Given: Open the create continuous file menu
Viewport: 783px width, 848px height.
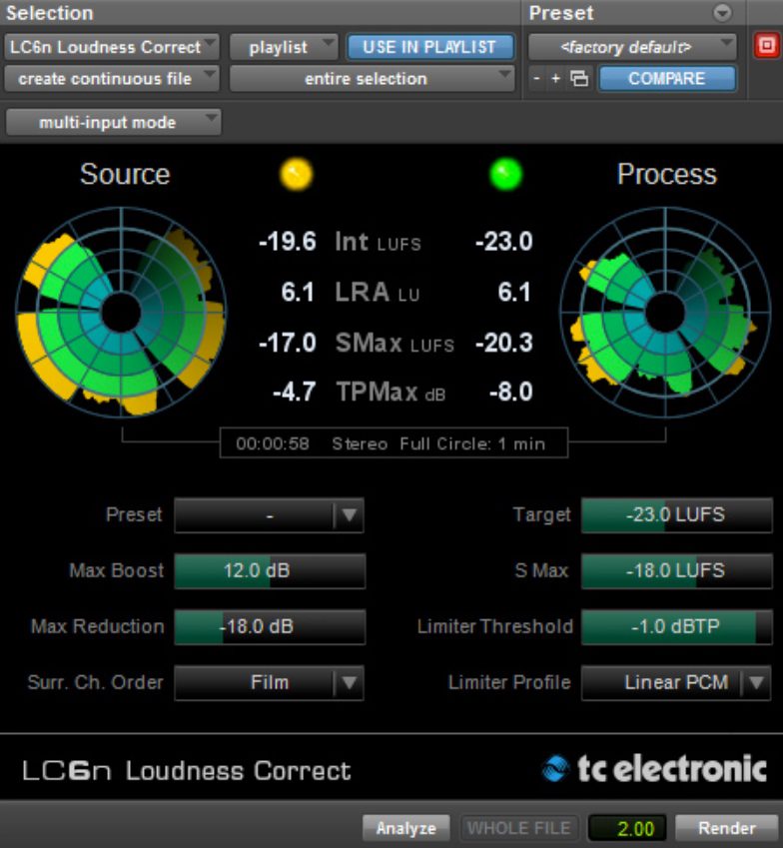Looking at the screenshot, I should pos(112,78).
